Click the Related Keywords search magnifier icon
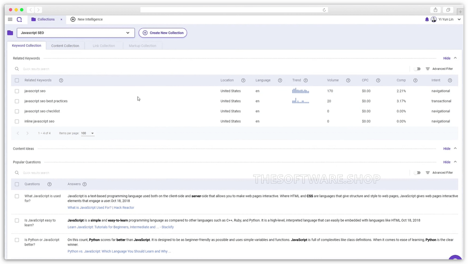This screenshot has width=468, height=264. coord(17,69)
